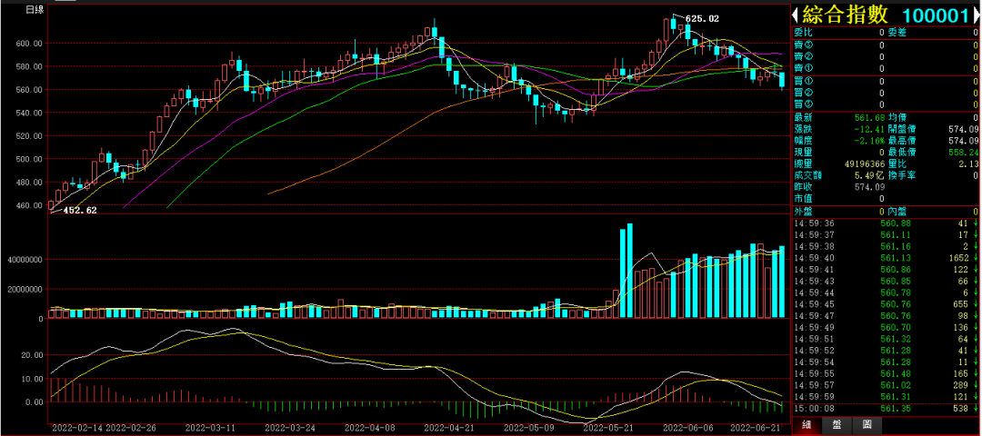Click the 開盤價 value 574.09
The image size is (982, 436).
[962, 129]
